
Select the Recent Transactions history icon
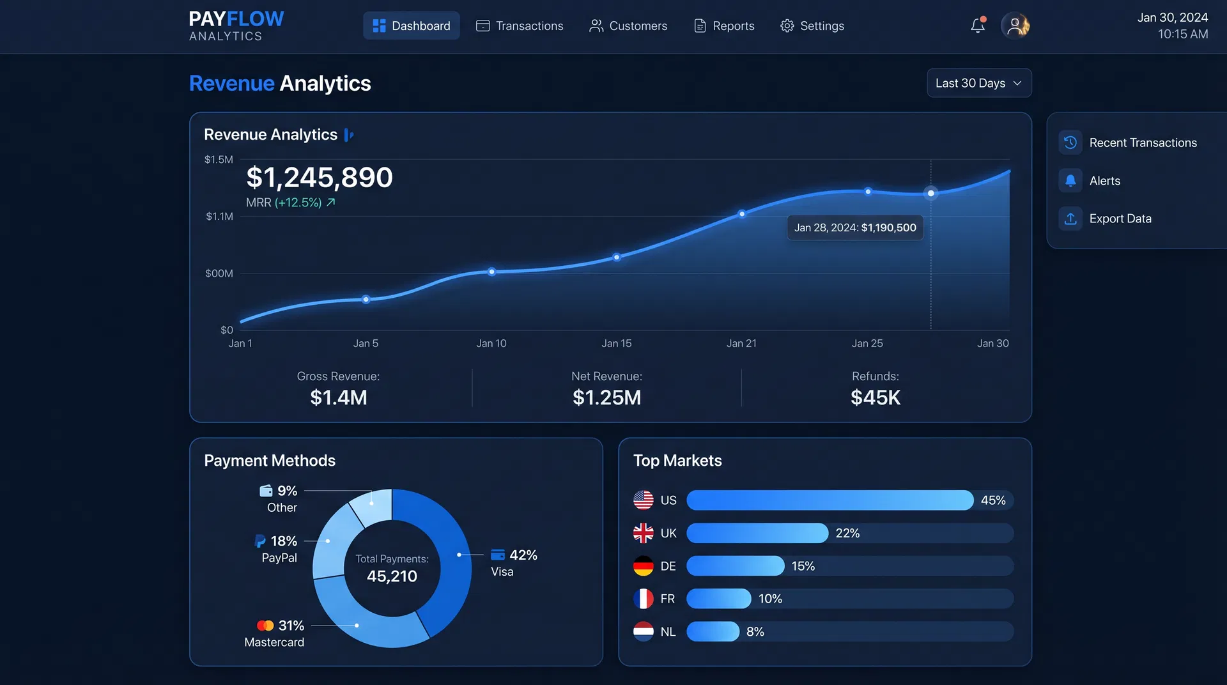pyautogui.click(x=1070, y=142)
